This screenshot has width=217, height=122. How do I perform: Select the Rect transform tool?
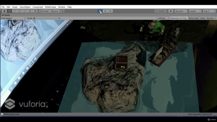pyautogui.click(x=25, y=11)
